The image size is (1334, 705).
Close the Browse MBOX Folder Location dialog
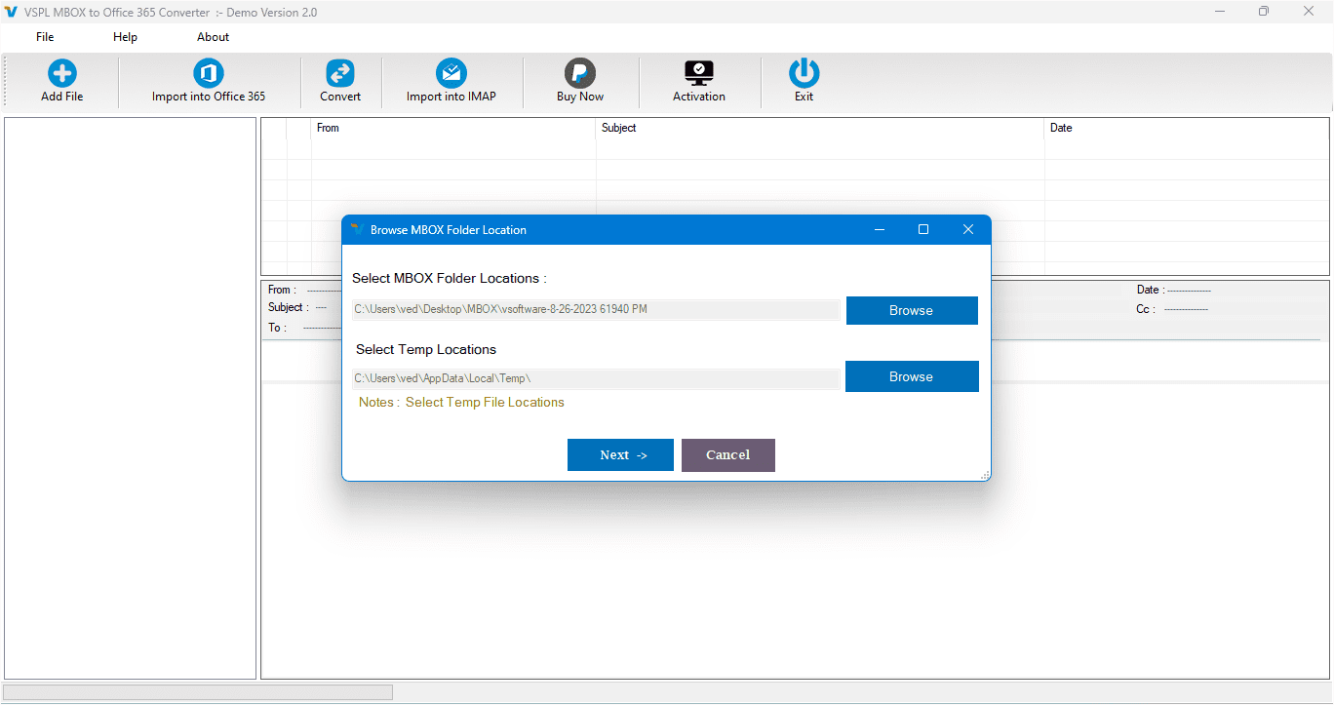click(x=968, y=230)
